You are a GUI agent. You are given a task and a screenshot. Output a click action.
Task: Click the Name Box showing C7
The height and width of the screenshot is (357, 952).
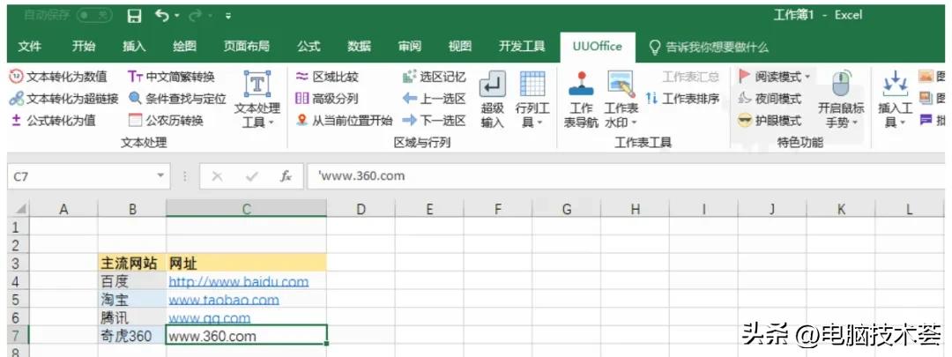80,176
